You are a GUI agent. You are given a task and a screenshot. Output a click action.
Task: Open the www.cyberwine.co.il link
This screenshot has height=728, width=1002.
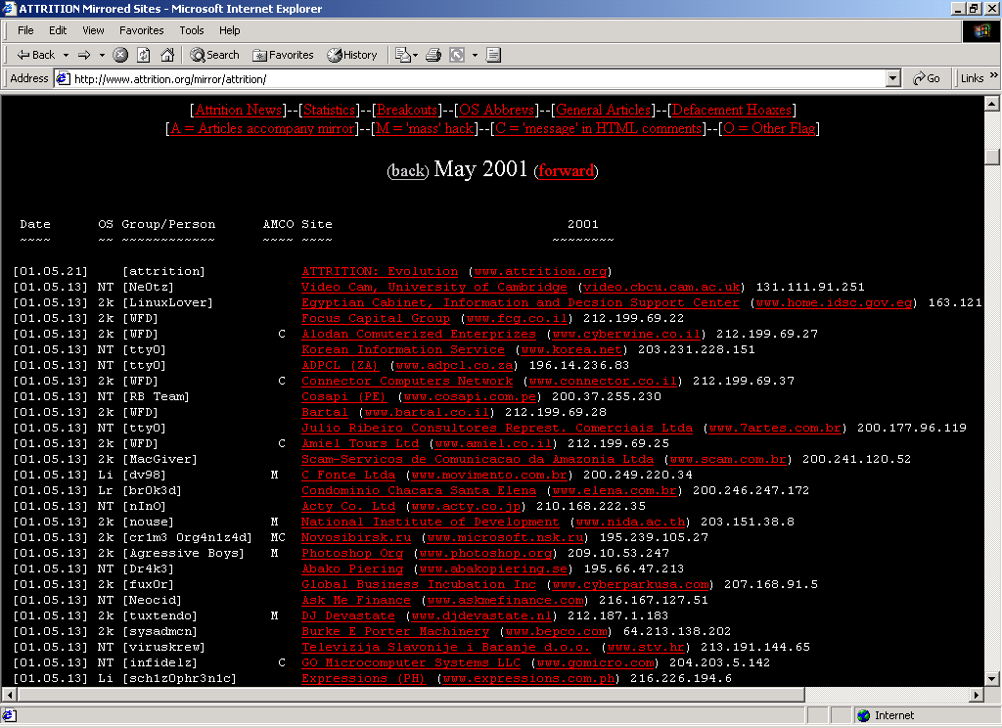pyautogui.click(x=626, y=335)
